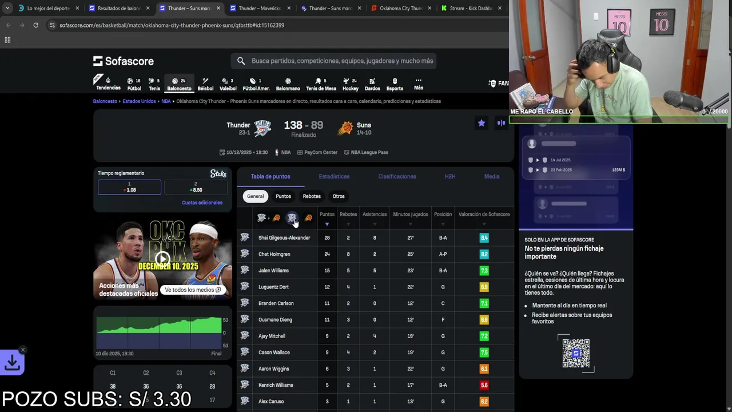
Task: Filter table by Suns only logo
Action: coord(308,218)
